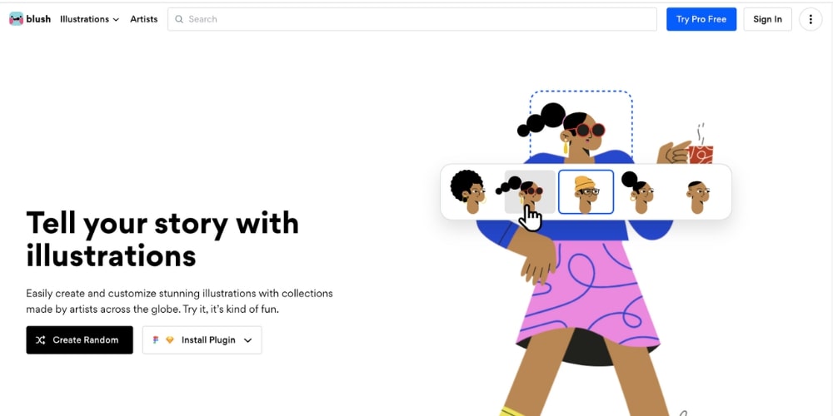The width and height of the screenshot is (833, 416).
Task: Click the shuffle icon on Create Random
Action: coord(40,340)
